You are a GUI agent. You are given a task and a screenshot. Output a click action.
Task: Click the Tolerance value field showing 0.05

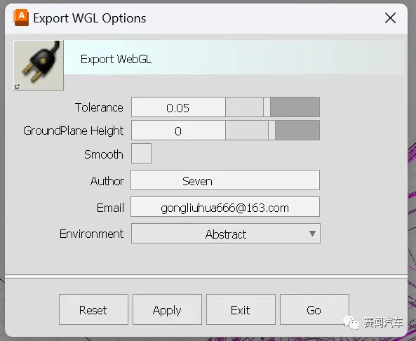(178, 107)
